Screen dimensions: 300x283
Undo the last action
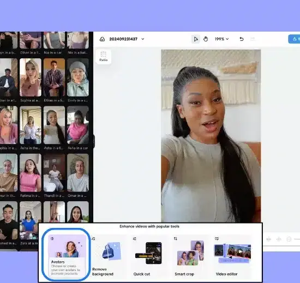242,39
